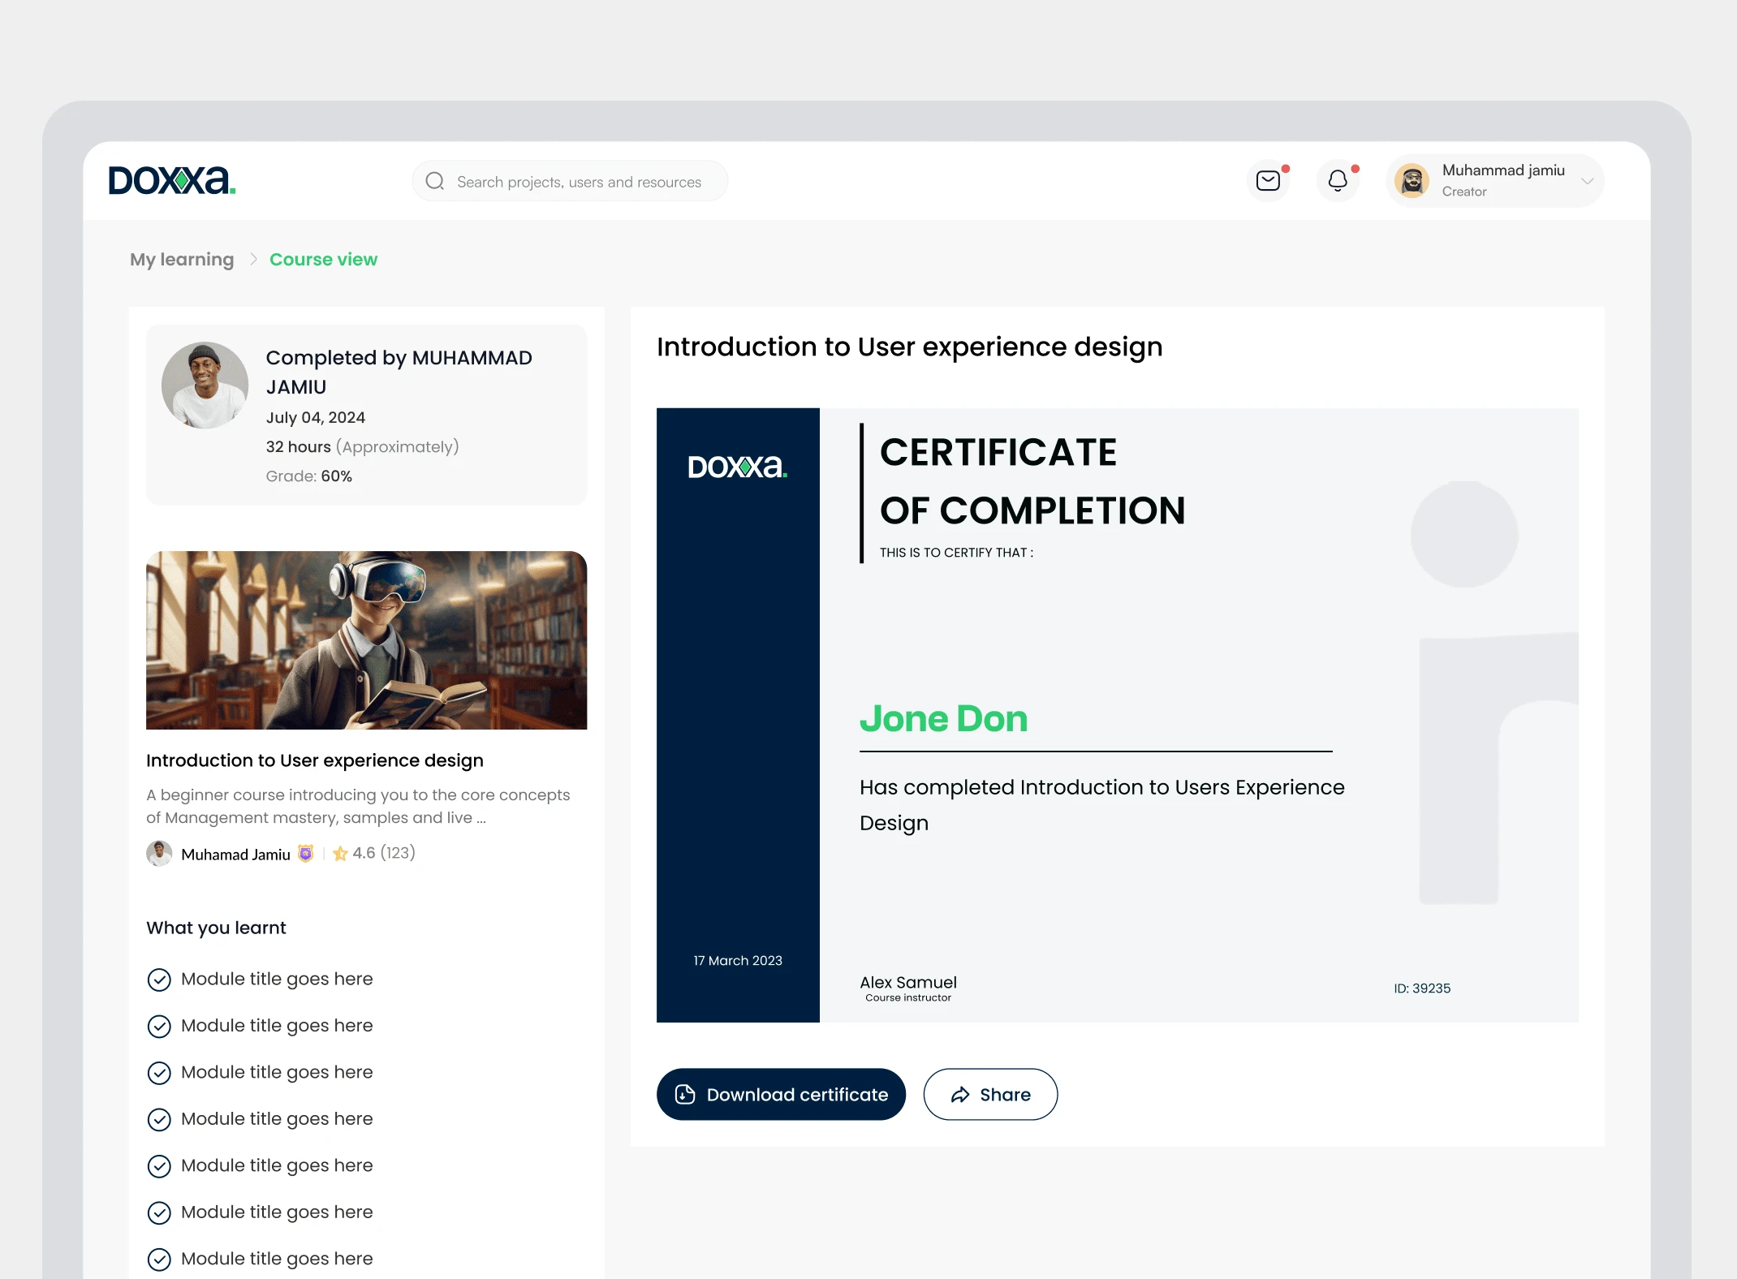Viewport: 1737px width, 1279px height.
Task: Open the notifications bell icon
Action: [x=1338, y=180]
